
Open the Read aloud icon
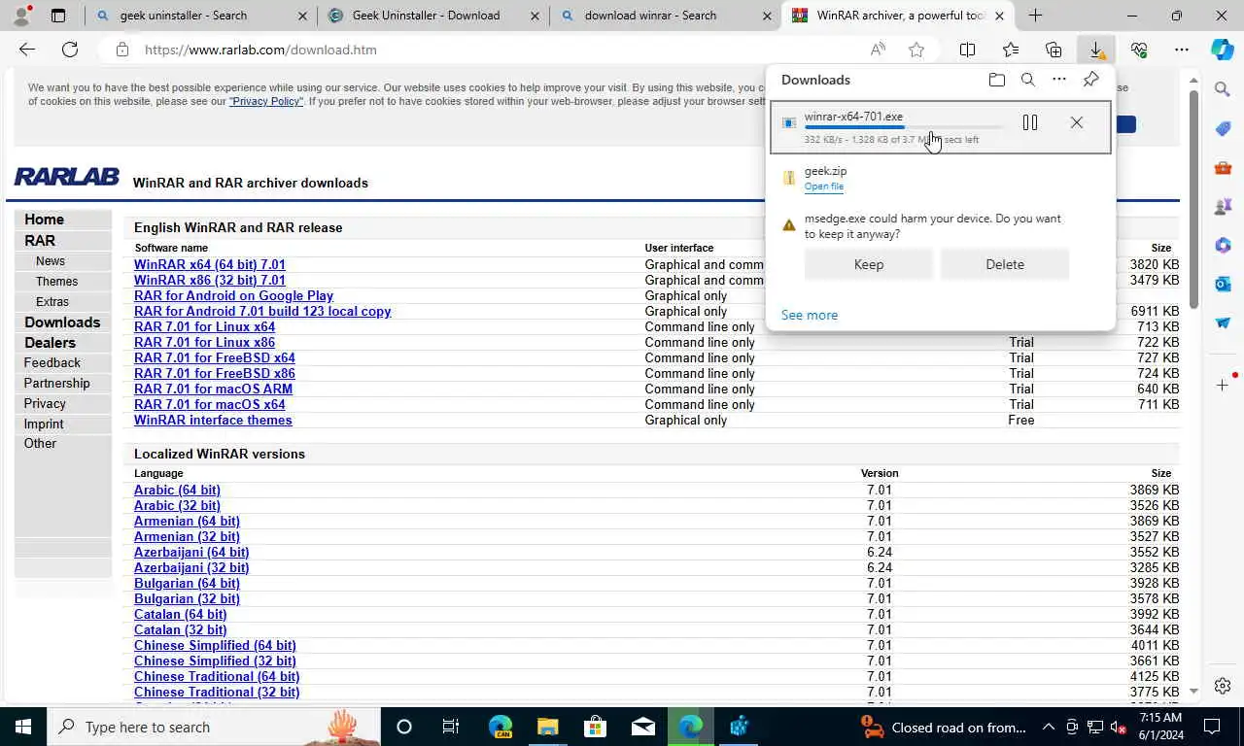coord(878,50)
